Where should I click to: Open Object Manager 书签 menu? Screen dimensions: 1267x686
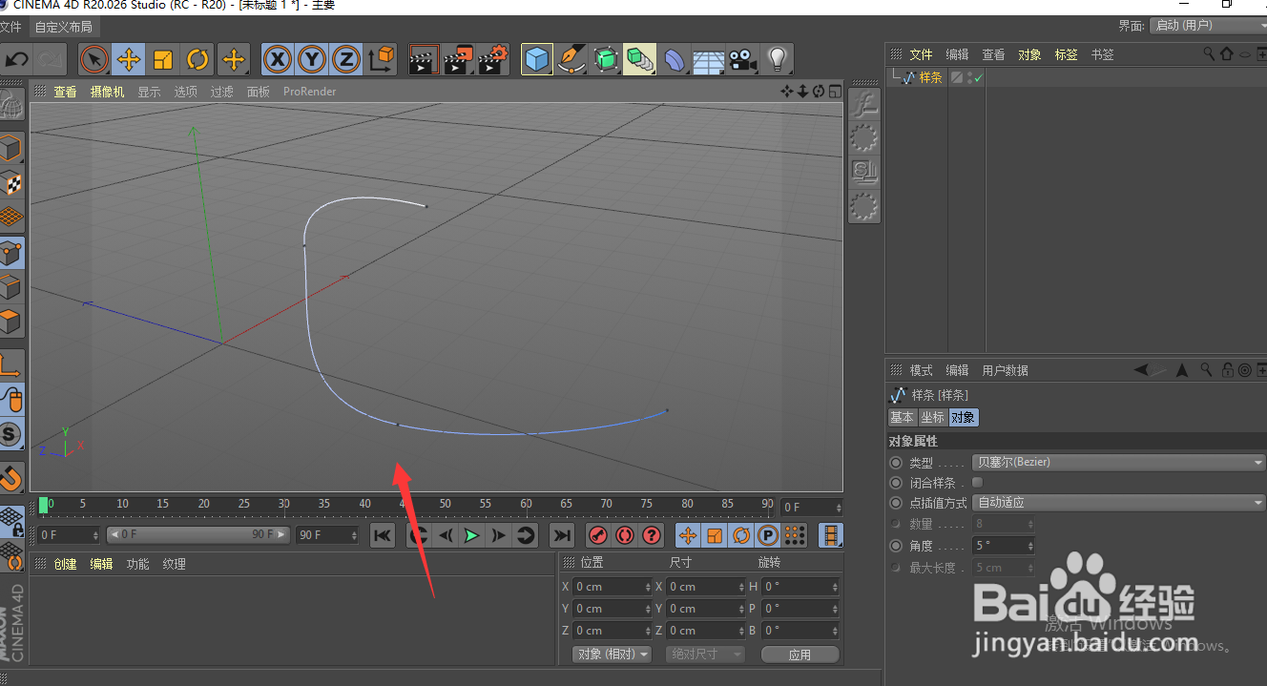tap(1102, 54)
